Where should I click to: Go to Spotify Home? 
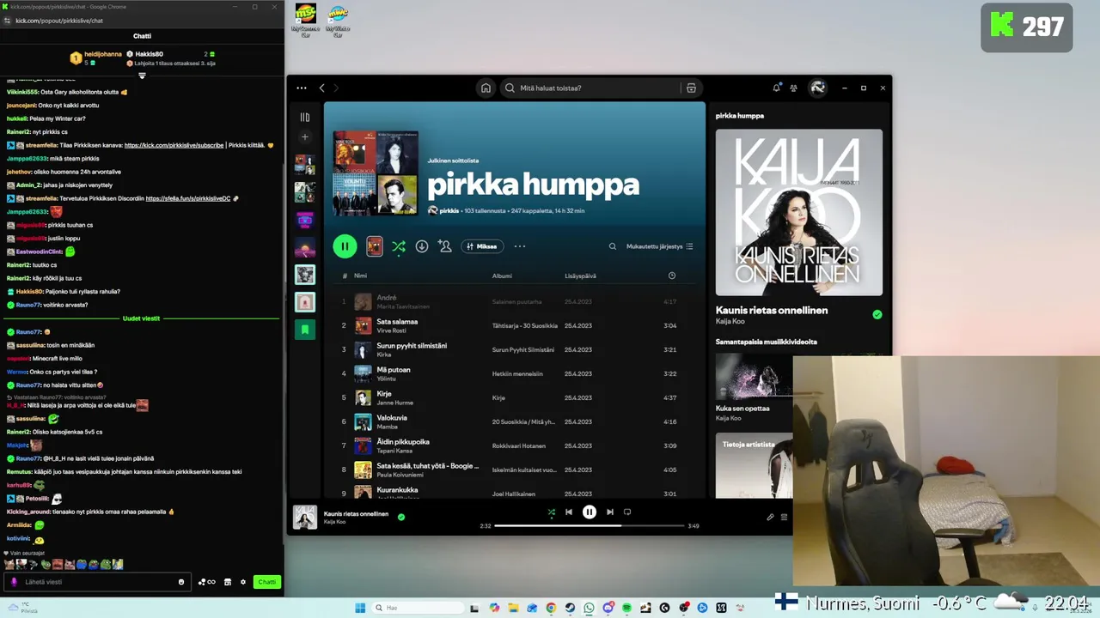click(x=486, y=88)
